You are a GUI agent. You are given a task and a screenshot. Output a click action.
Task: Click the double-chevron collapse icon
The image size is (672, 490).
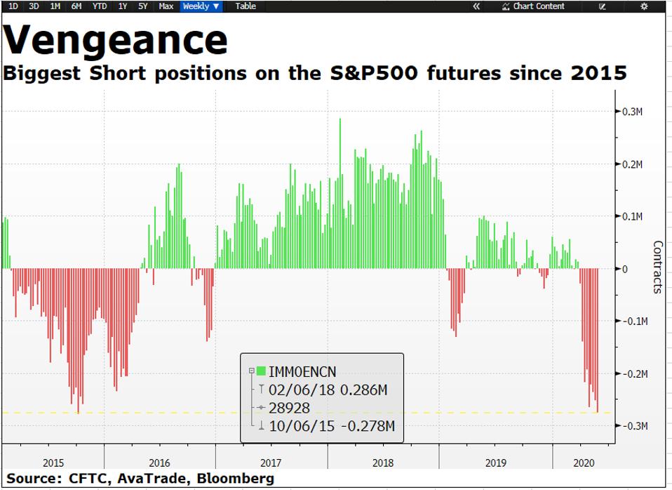(x=476, y=6)
